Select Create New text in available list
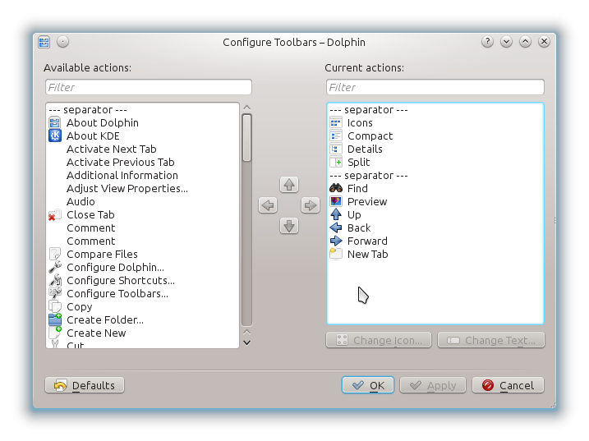The width and height of the screenshot is (589, 441). tap(96, 333)
